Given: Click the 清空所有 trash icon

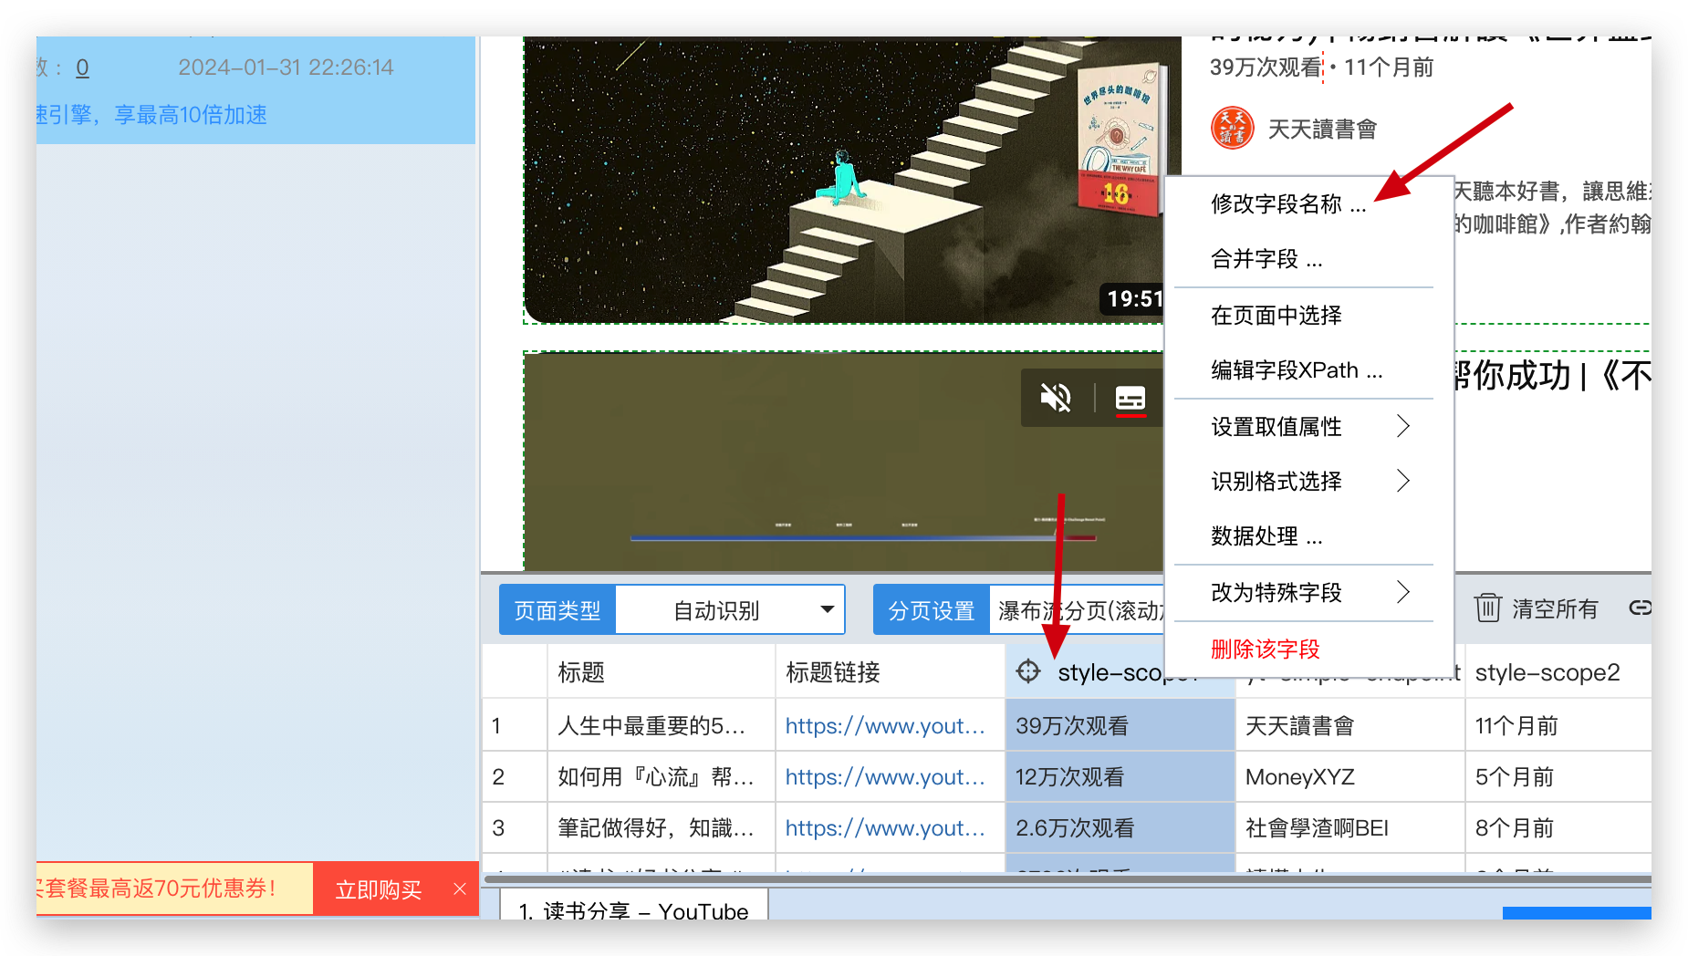Looking at the screenshot, I should (x=1487, y=608).
